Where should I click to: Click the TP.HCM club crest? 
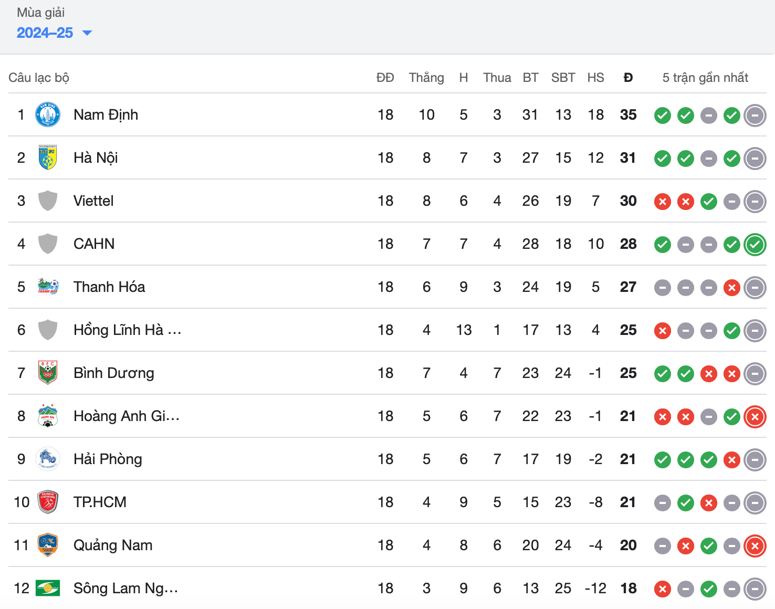tap(48, 502)
